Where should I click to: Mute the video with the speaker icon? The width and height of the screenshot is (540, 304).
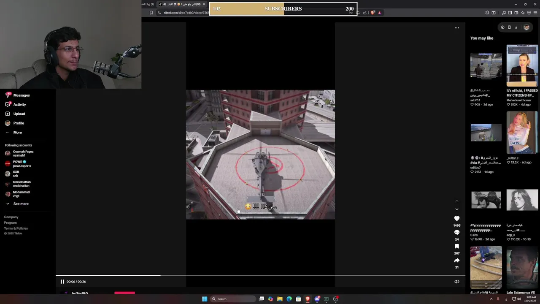(456, 282)
